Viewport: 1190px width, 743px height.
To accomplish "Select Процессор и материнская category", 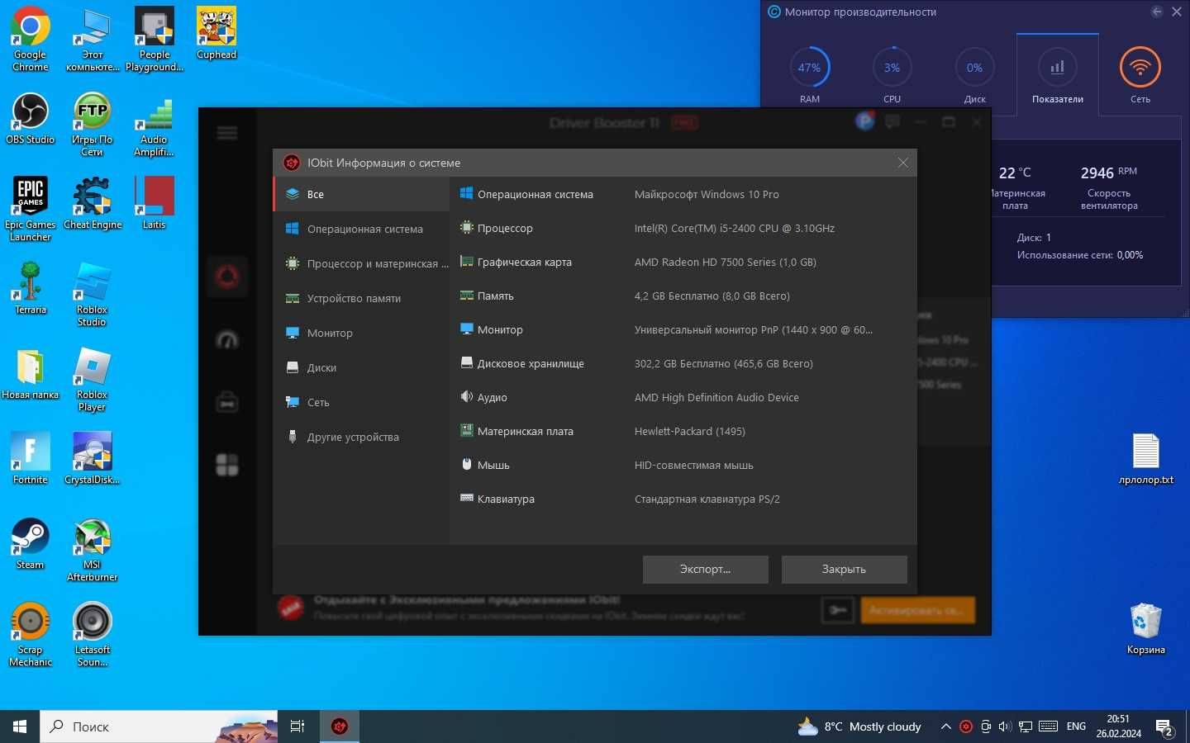I will [x=362, y=263].
